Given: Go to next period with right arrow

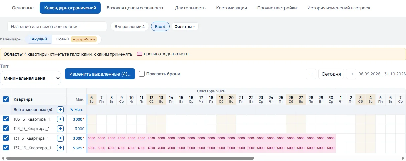Looking at the screenshot, I should [x=351, y=74].
